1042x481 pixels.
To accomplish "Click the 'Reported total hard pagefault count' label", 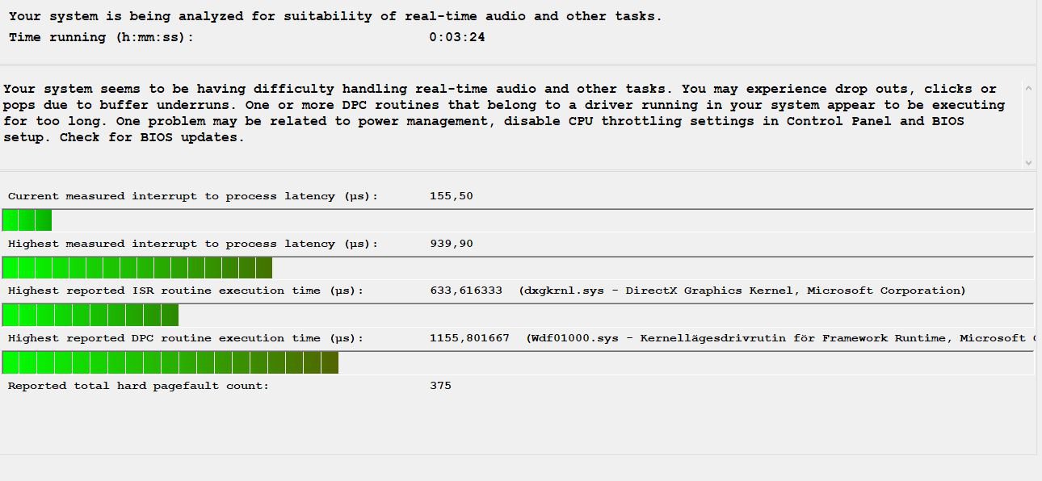I will (x=138, y=386).
